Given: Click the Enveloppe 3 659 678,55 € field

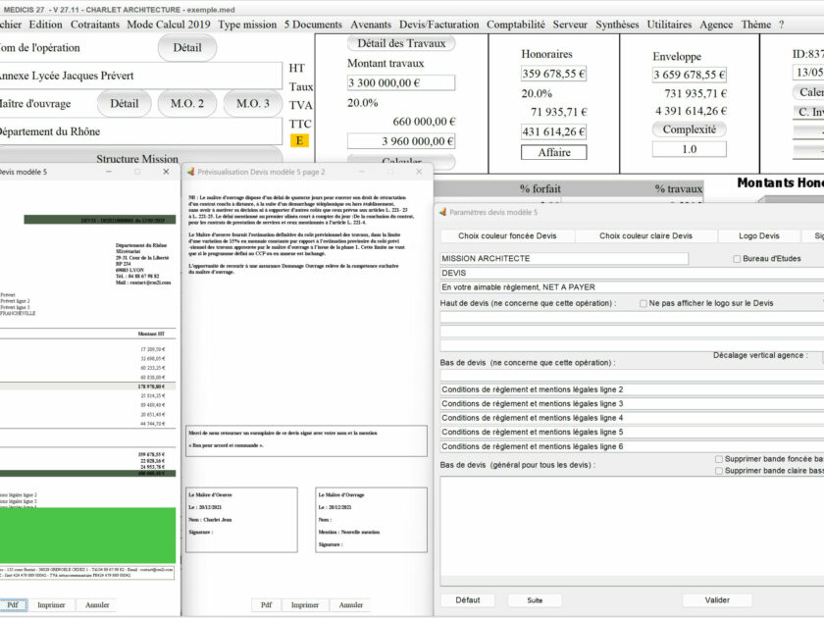Looking at the screenshot, I should [690, 75].
